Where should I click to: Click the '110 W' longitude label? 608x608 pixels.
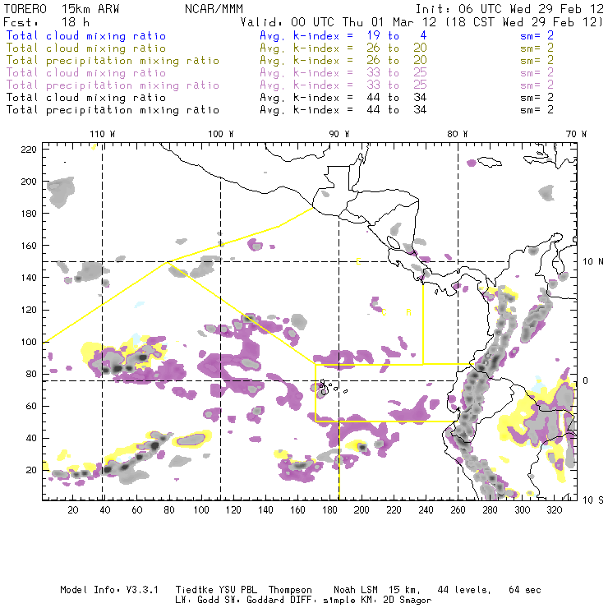pyautogui.click(x=103, y=134)
